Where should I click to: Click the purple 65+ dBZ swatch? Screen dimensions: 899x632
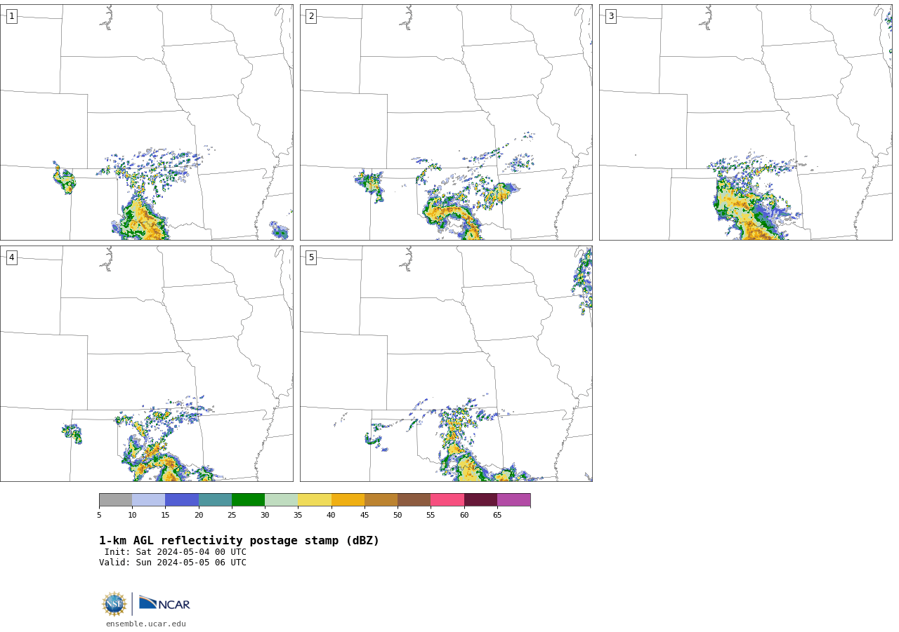(514, 500)
